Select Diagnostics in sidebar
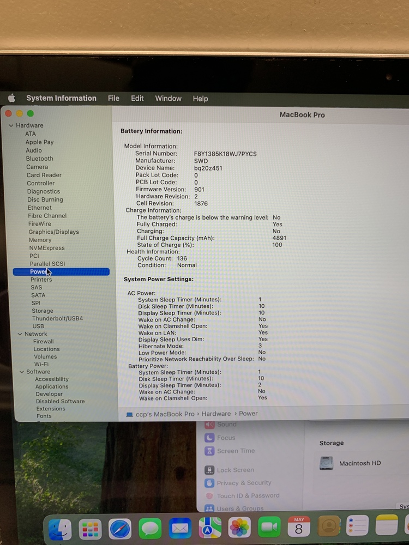Image resolution: width=409 pixels, height=545 pixels. coord(44,191)
